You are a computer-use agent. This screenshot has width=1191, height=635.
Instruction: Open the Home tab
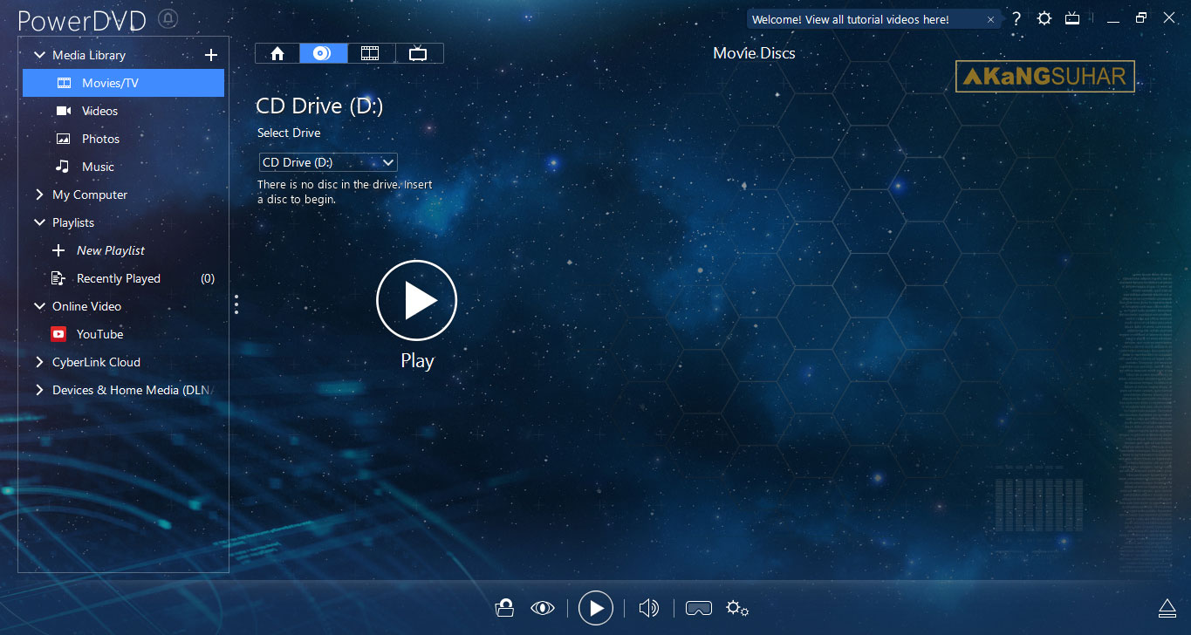tap(277, 53)
